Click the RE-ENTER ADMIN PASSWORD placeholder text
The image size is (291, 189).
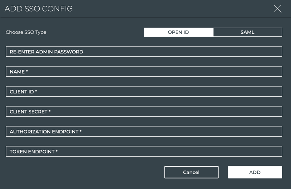pos(46,52)
